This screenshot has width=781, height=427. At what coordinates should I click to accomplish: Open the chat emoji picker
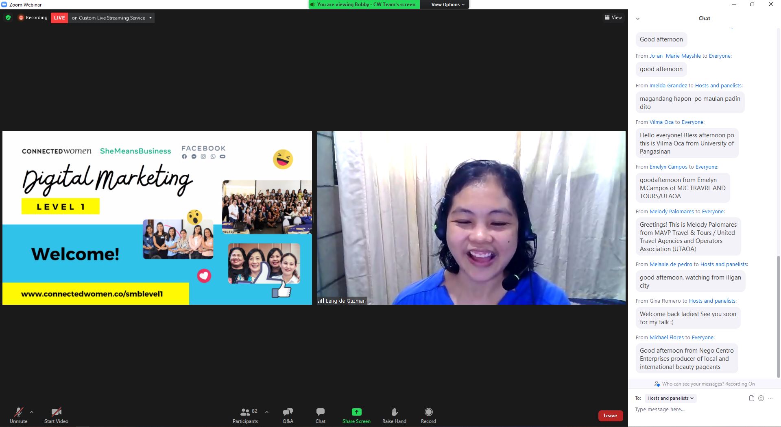[761, 398]
